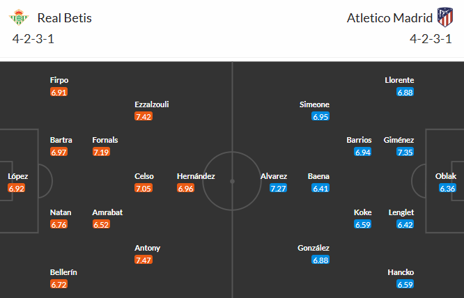Select player Simeone on the pitch
Image resolution: width=464 pixels, height=298 pixels.
coord(314,104)
